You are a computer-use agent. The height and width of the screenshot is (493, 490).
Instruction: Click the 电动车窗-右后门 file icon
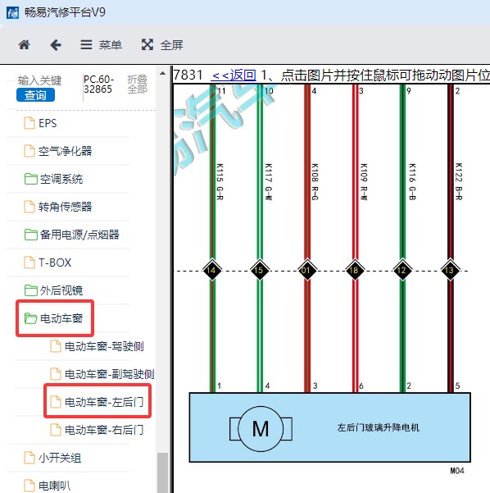click(x=56, y=430)
